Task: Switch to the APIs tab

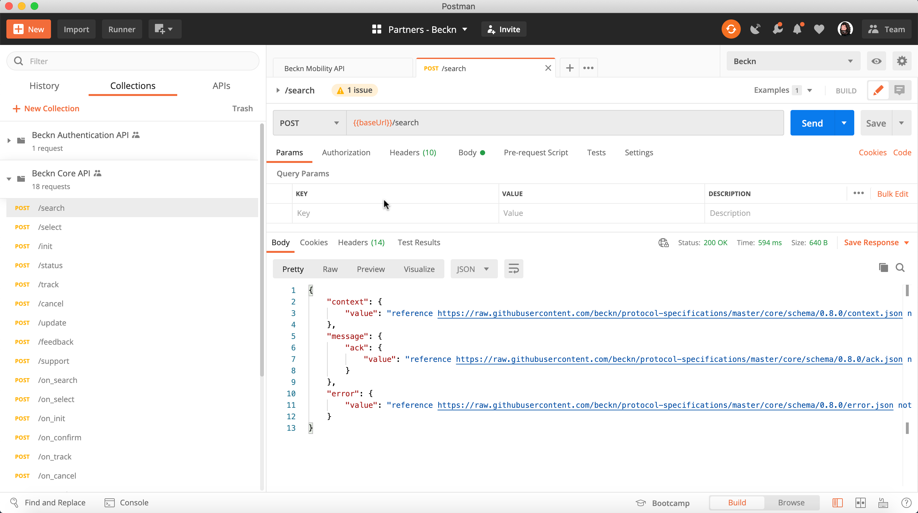Action: pos(221,86)
